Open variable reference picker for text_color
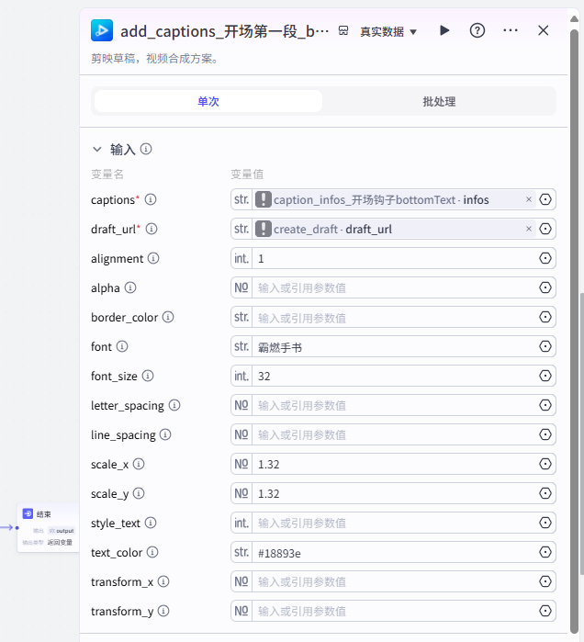 pos(545,552)
